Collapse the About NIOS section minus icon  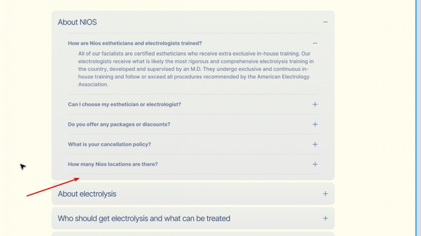tap(325, 22)
